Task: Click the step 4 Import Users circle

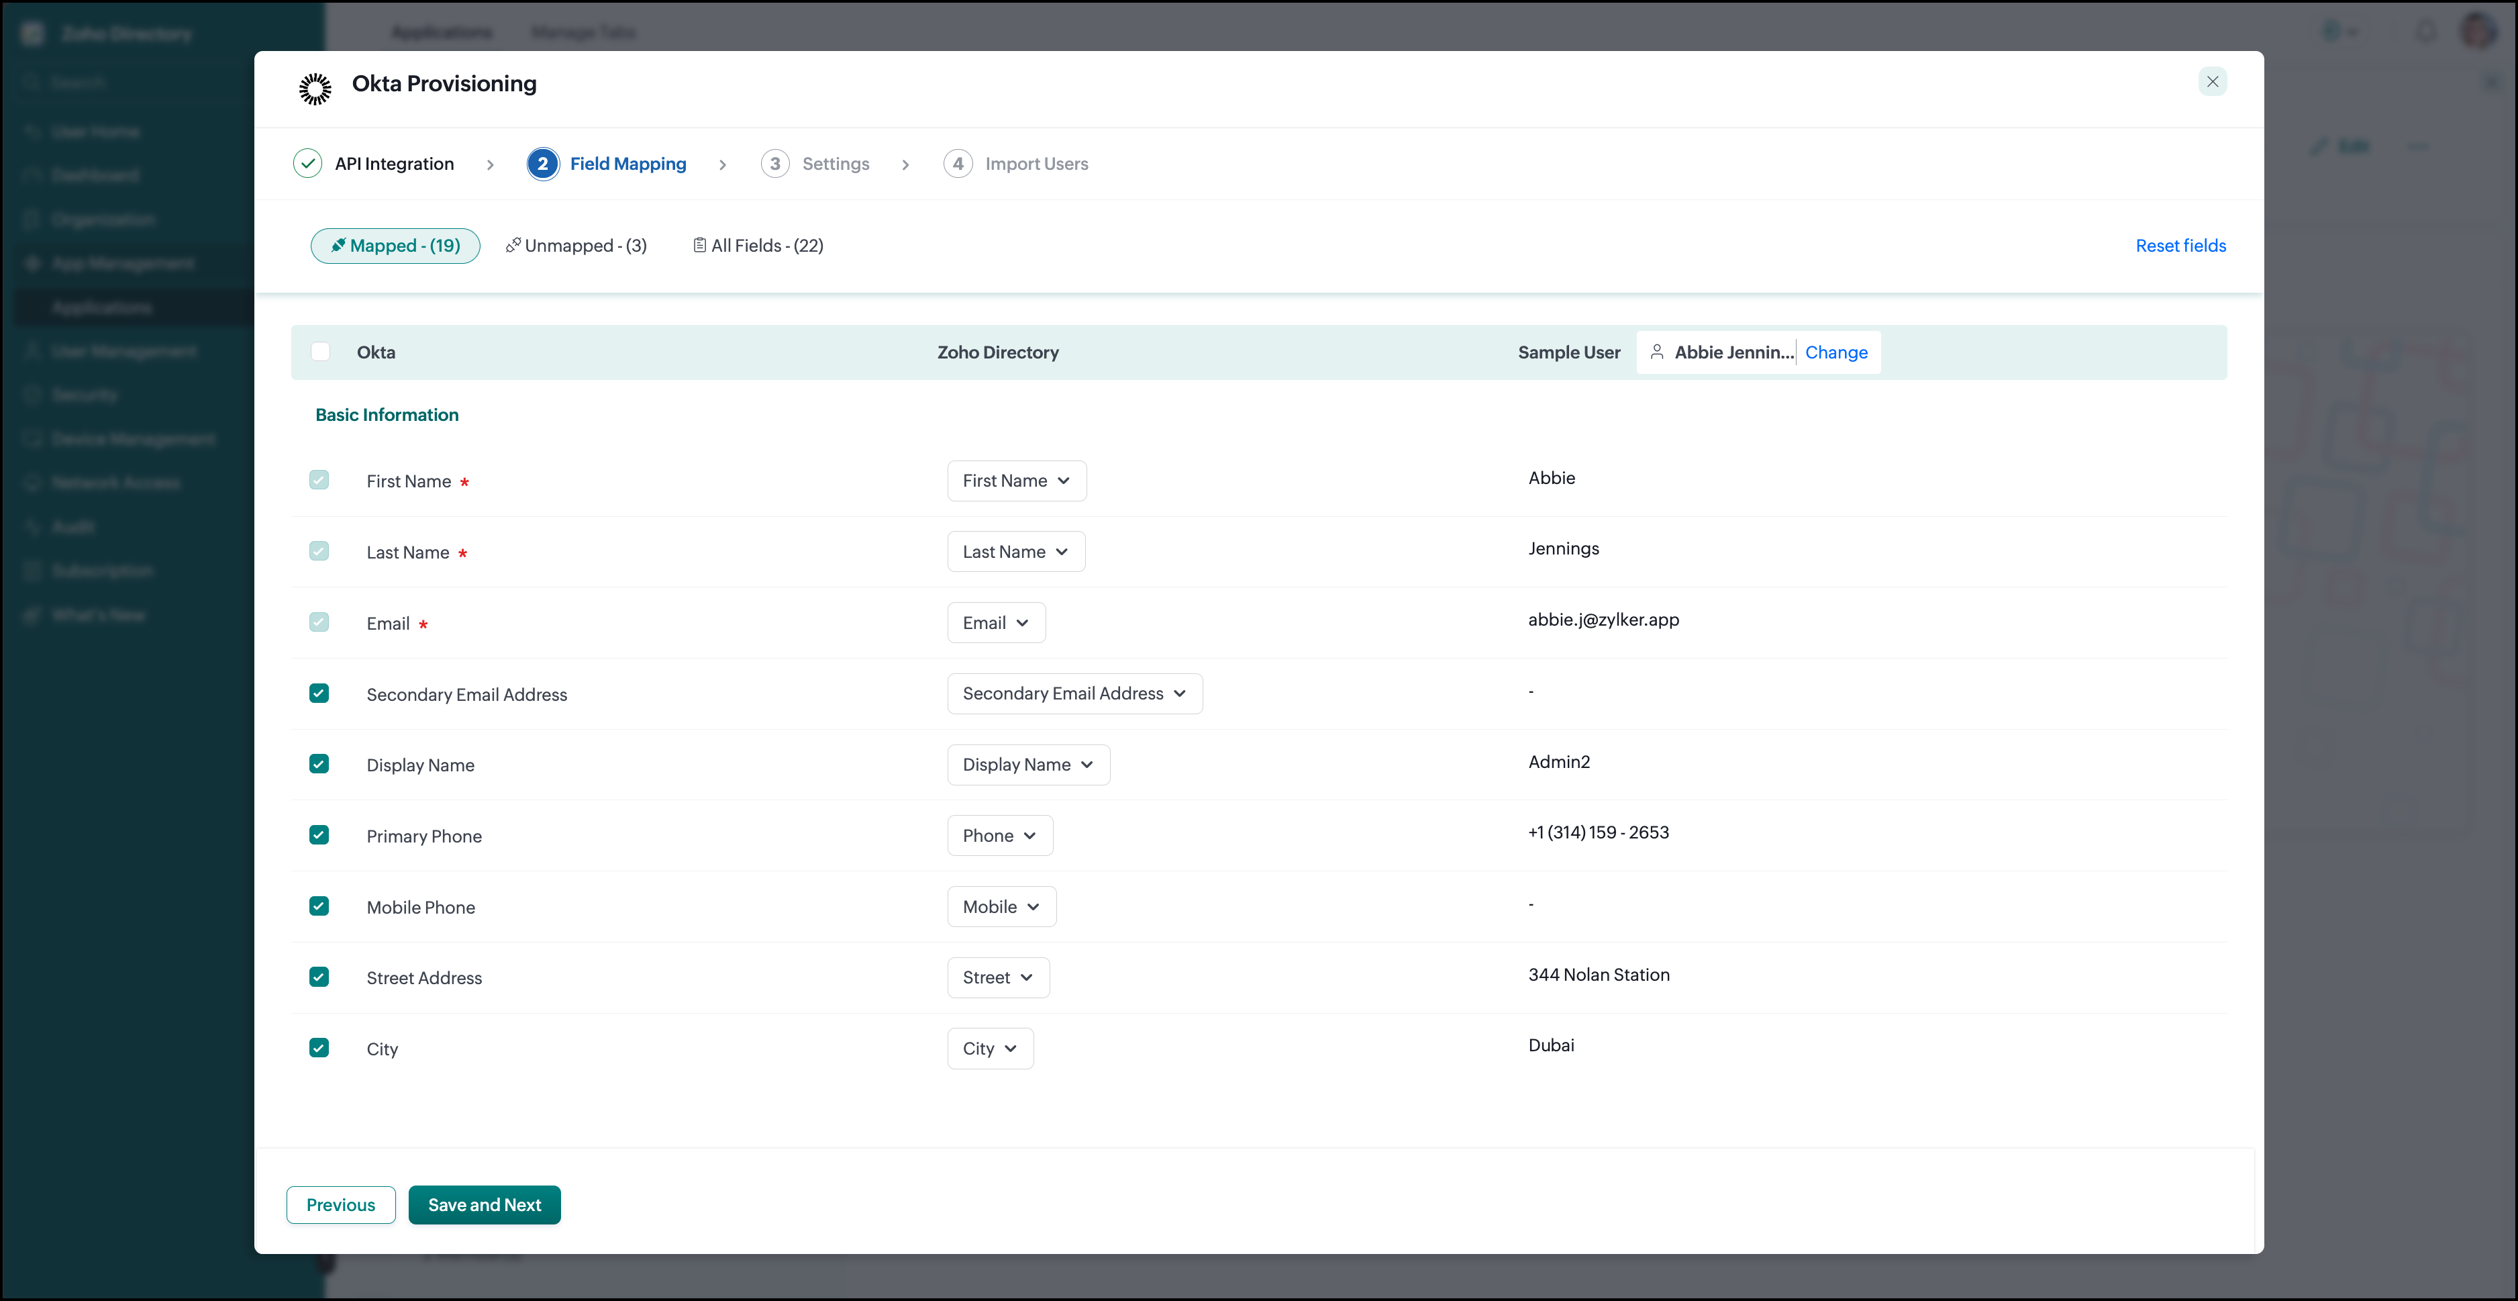Action: click(958, 163)
